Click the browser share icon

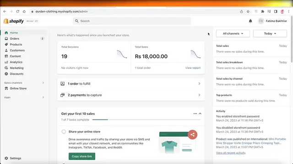[x=241, y=11]
